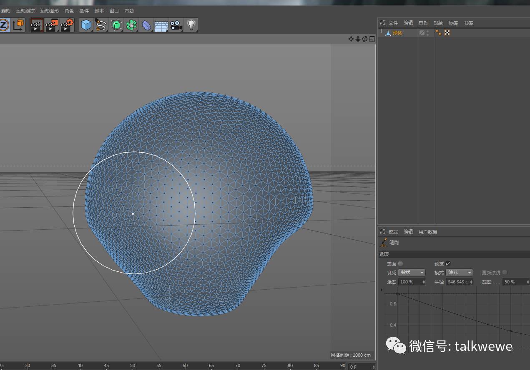Click the falloff curve lower-right control point
This screenshot has height=370, width=530.
coord(511,331)
